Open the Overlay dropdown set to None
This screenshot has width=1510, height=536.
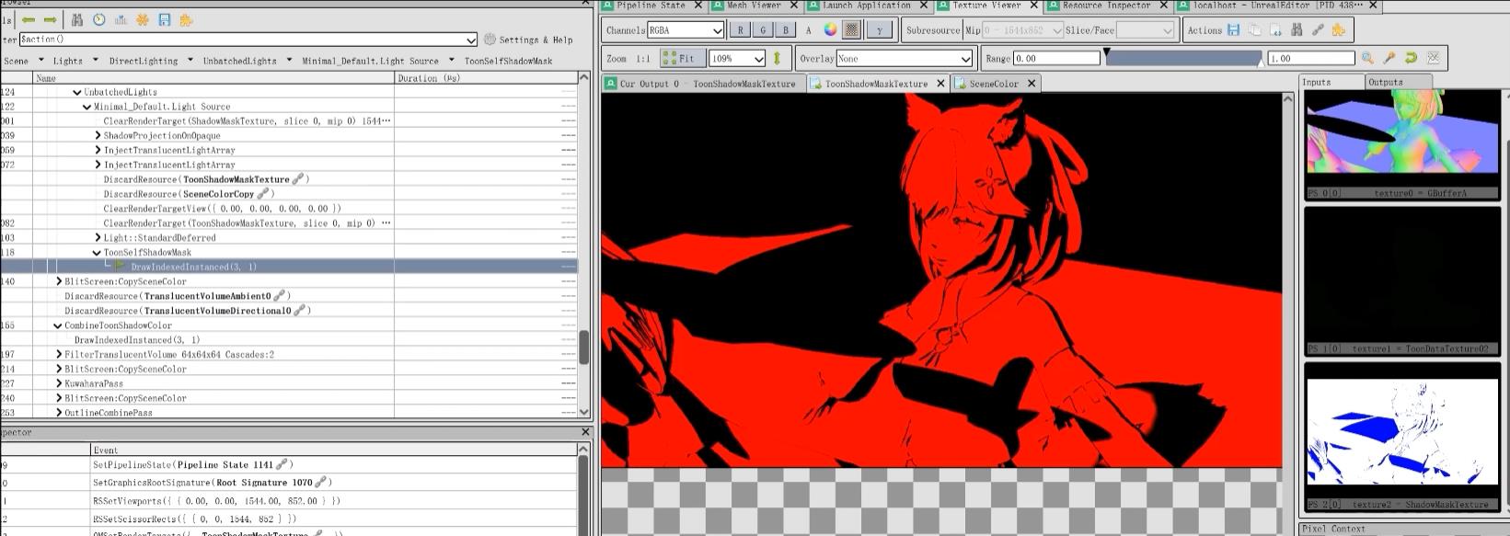[x=904, y=58]
